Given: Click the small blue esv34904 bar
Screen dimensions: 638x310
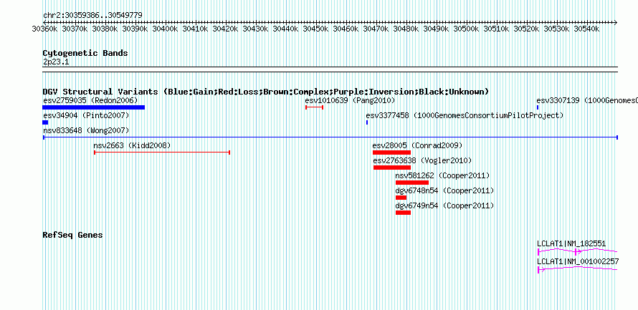Looking at the screenshot, I should pos(45,122).
